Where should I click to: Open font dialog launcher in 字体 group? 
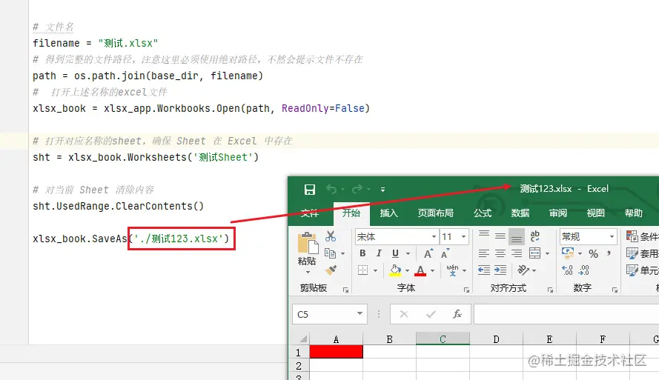(466, 290)
